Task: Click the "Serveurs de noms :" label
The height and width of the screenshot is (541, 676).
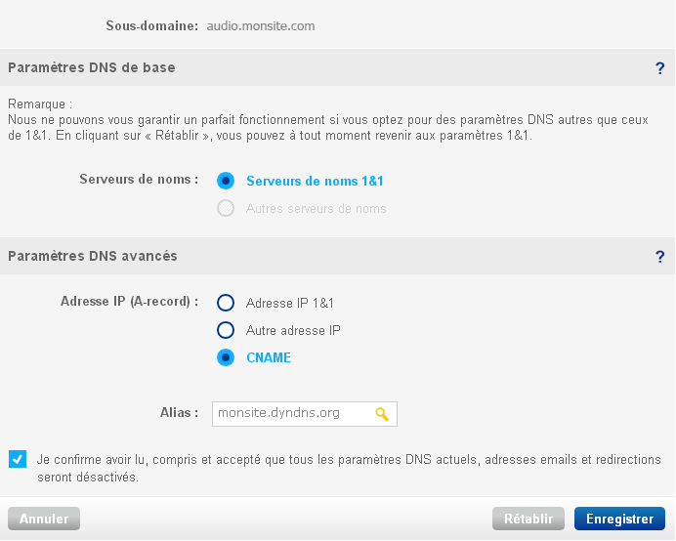Action: 139,180
